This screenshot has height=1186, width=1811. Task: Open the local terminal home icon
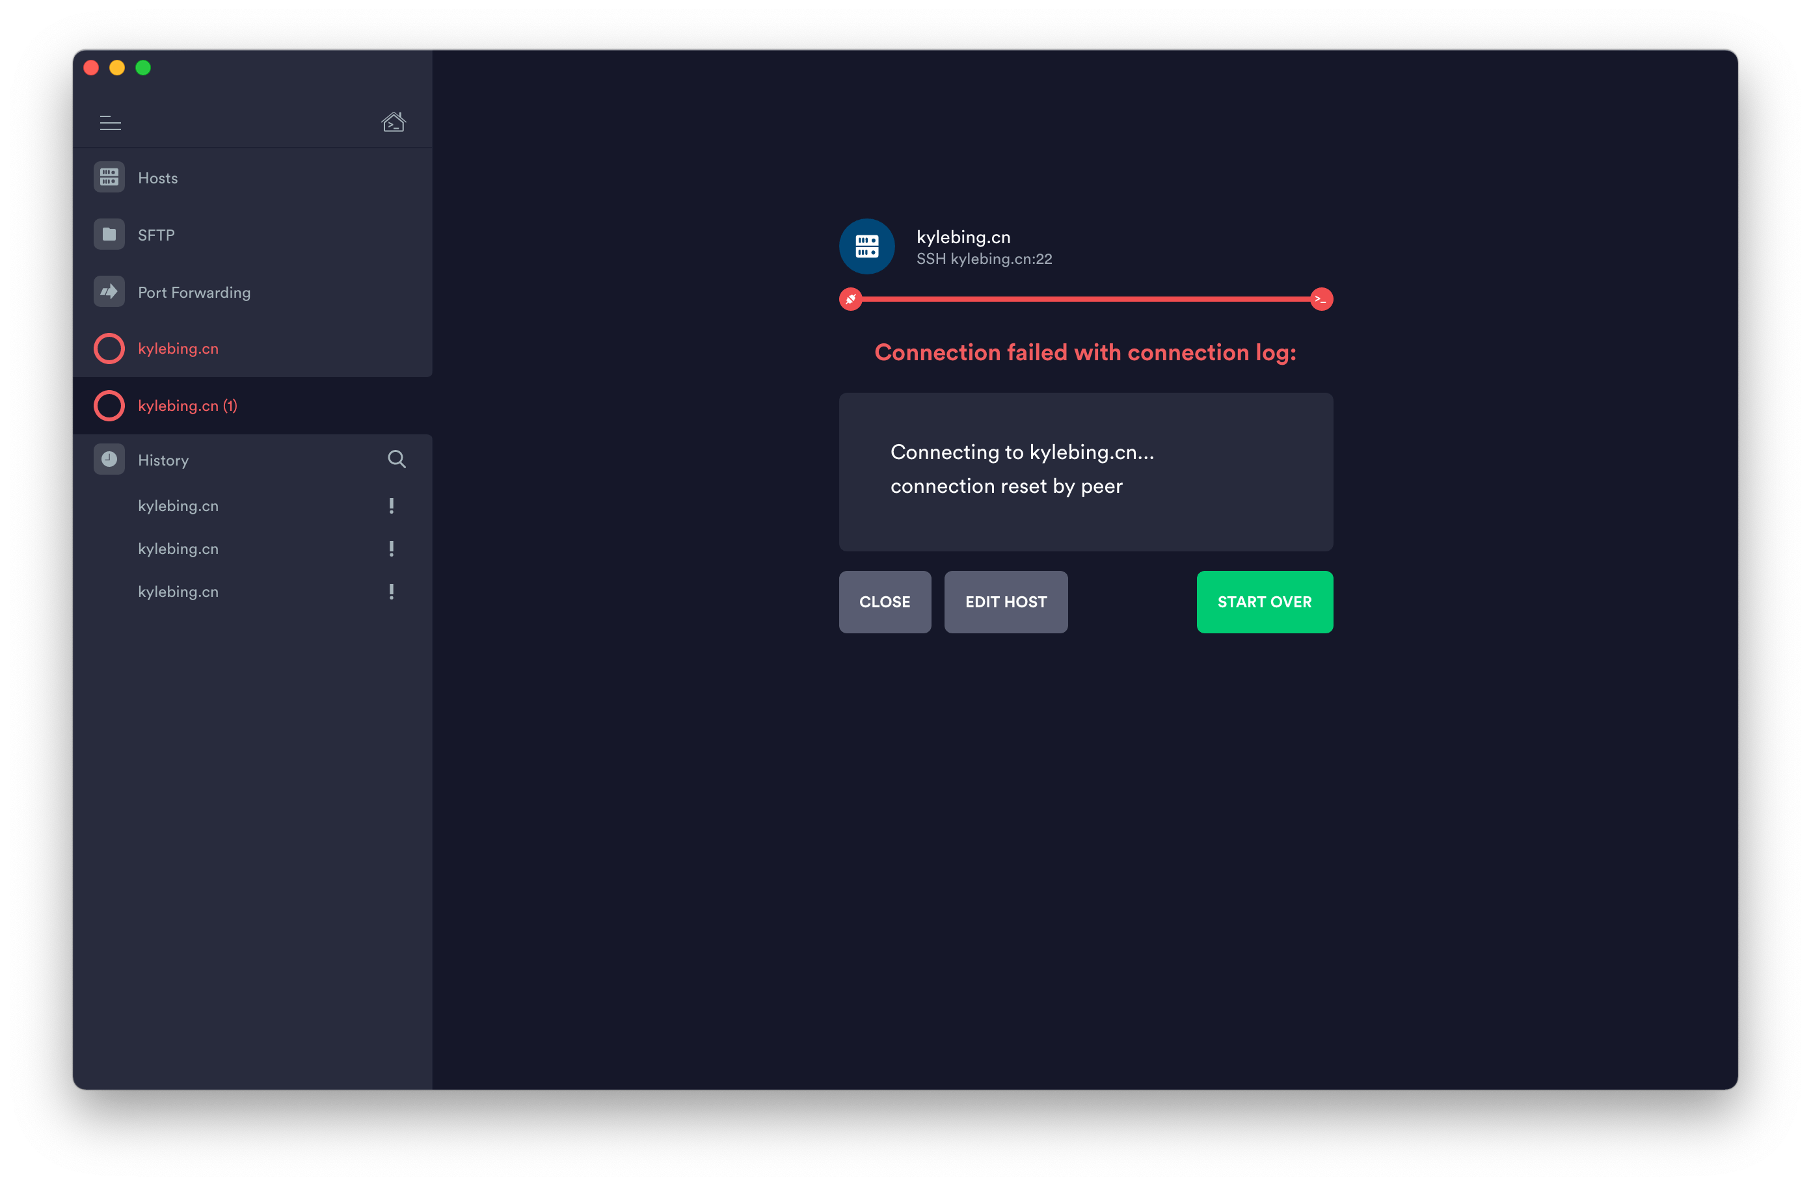393,122
